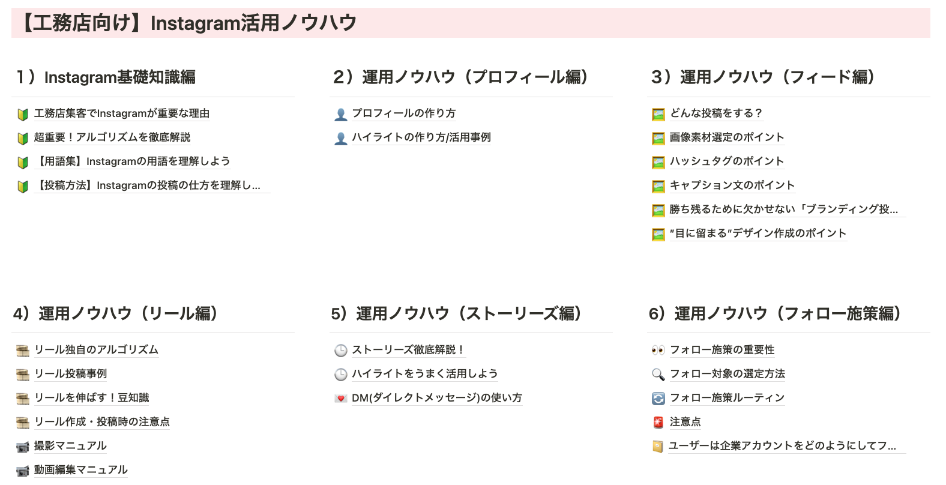Open ハイライトをうまく活用しよう page

[x=425, y=374]
